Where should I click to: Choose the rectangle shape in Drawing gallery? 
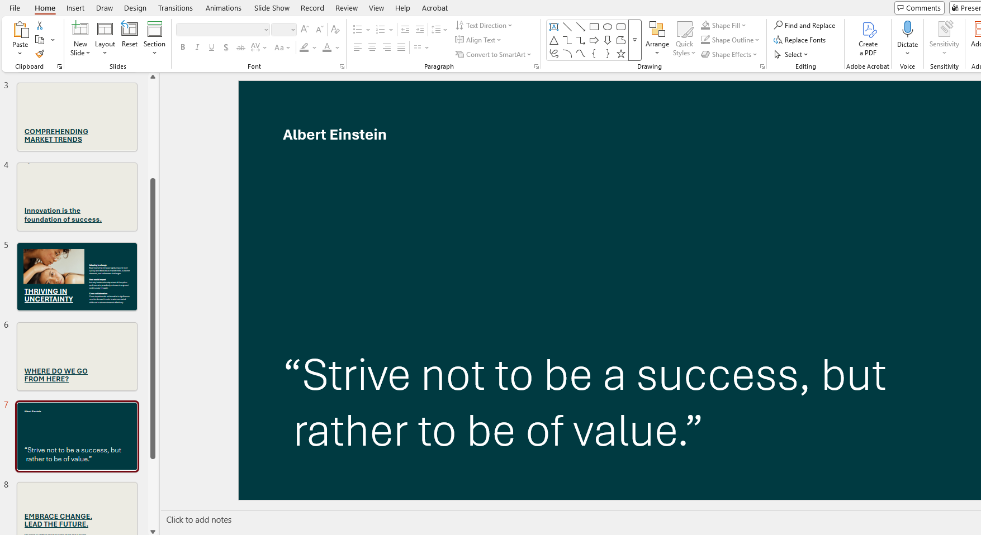(x=594, y=27)
